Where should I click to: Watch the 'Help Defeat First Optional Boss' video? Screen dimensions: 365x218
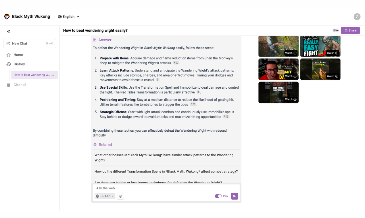click(278, 92)
